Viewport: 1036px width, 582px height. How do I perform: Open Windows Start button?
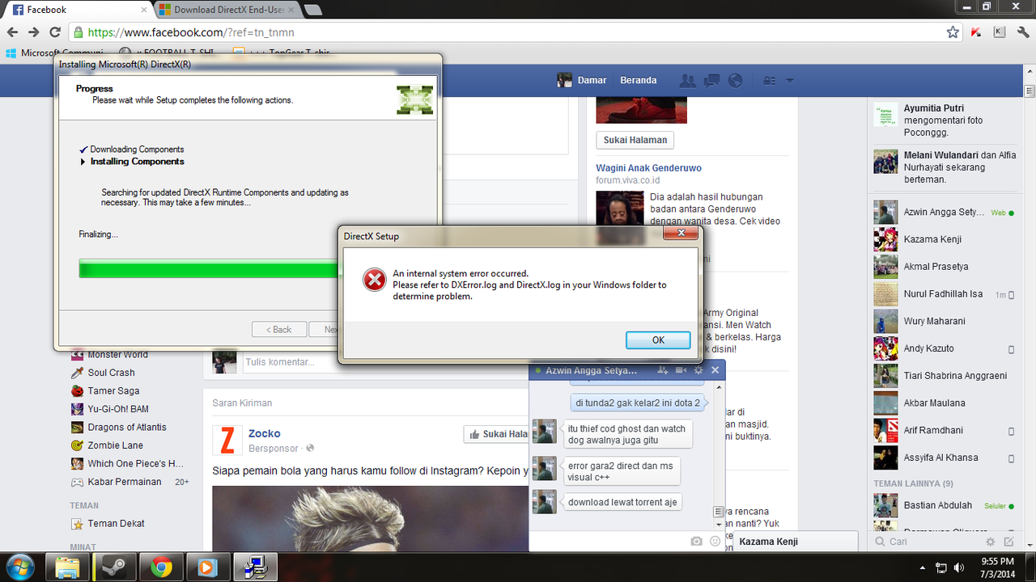[x=19, y=567]
